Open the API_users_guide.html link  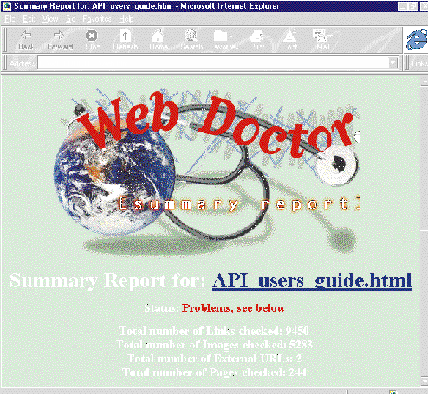(312, 281)
